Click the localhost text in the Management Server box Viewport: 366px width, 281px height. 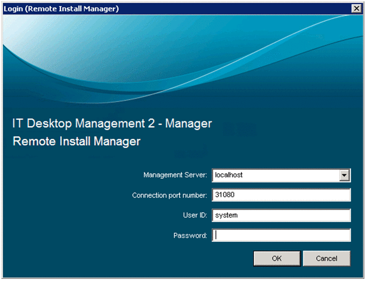tap(229, 175)
